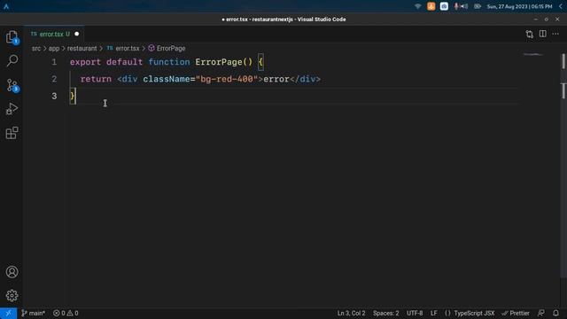Open the Wi-Fi indicator in system tray

[x=417, y=6]
